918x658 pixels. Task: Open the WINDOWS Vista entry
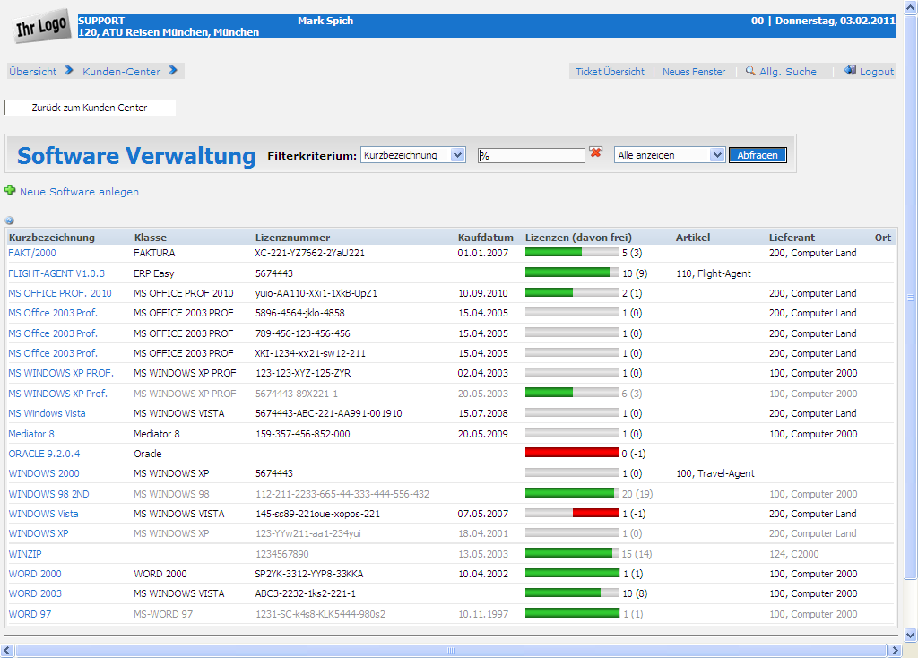click(43, 514)
